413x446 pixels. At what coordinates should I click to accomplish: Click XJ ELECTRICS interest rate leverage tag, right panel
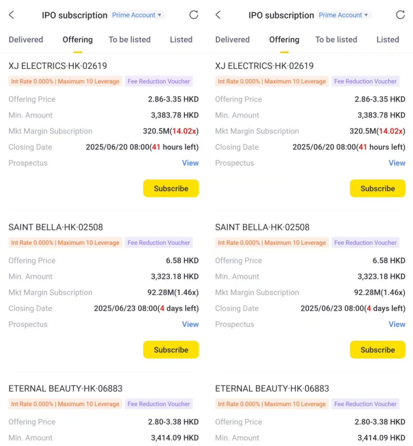pyautogui.click(x=272, y=82)
